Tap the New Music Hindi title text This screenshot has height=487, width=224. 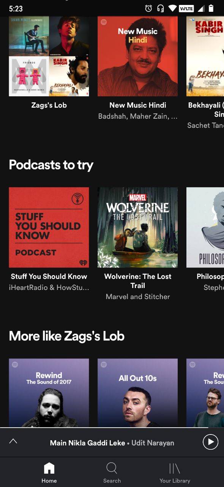coord(138,105)
